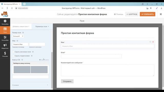Viewport: 164px width, 92px height.
Task: Select the Имя field in form preview
Action: (x=108, y=46)
